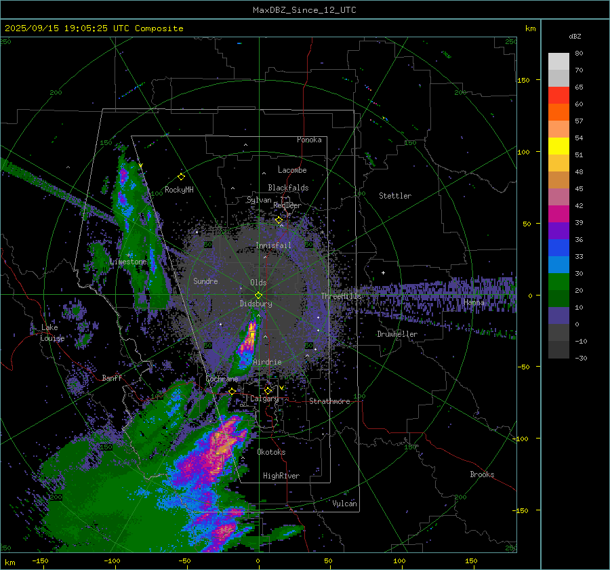
Task: Click the 80 value in dBZ legend
Action: point(579,54)
